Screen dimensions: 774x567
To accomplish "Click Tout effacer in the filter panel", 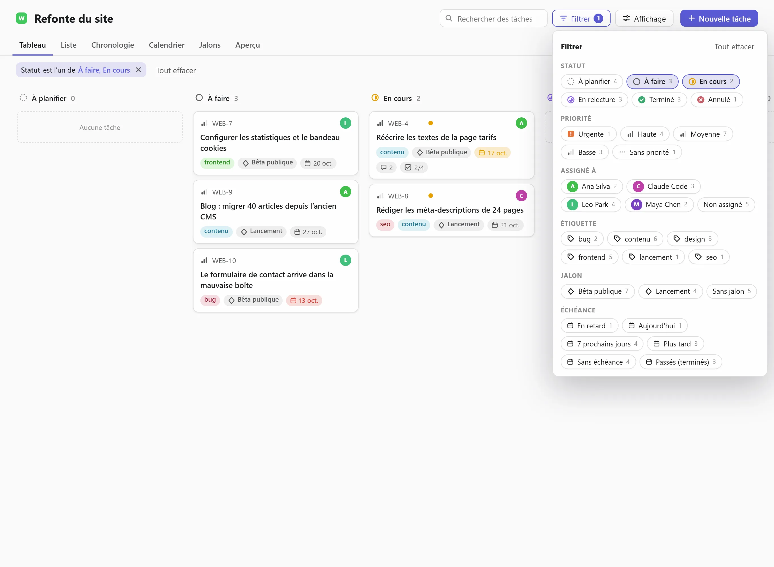I will click(734, 47).
